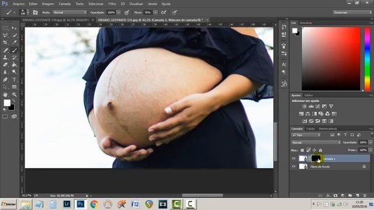Toggle Quick Mask mode
This screenshot has height=210, width=374.
5,117
